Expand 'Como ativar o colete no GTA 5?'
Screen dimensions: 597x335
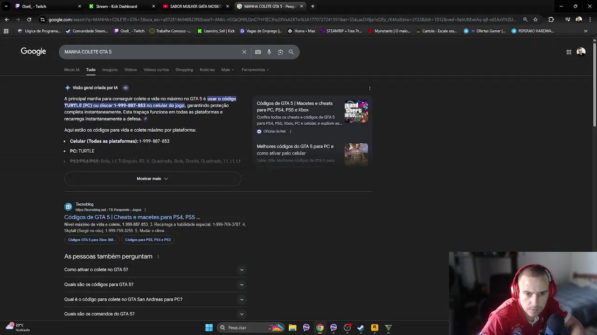tap(155, 270)
